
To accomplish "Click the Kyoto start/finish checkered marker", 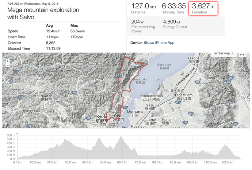I will (x=104, y=124).
